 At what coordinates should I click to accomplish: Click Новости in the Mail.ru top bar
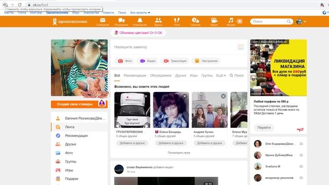108,12
